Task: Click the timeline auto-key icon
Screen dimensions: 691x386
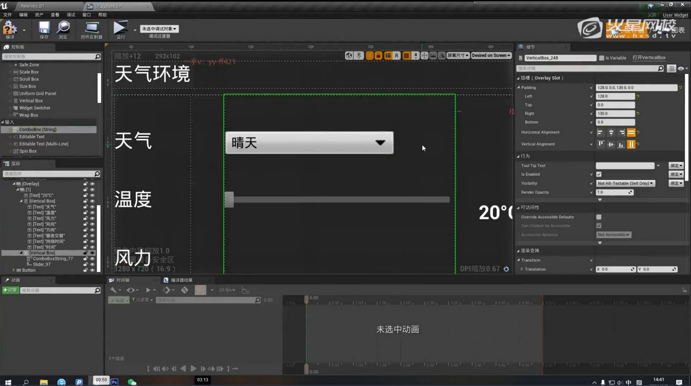Action: coord(185,290)
